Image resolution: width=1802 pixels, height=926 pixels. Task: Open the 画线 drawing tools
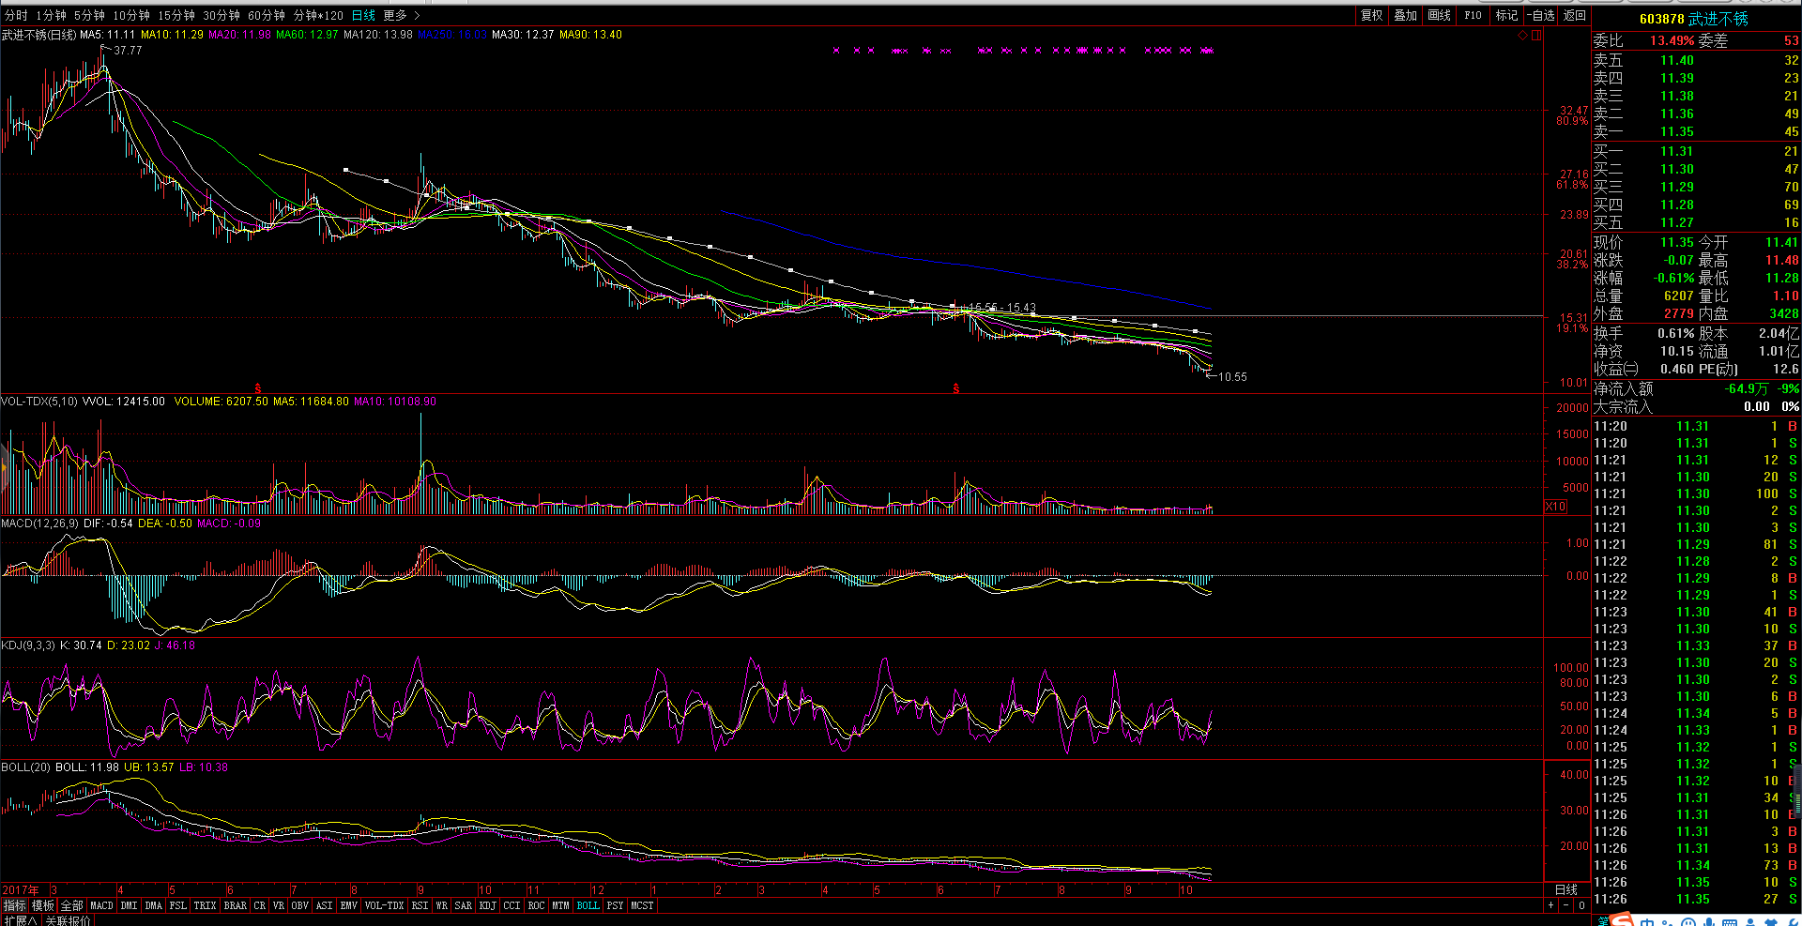[x=1439, y=15]
